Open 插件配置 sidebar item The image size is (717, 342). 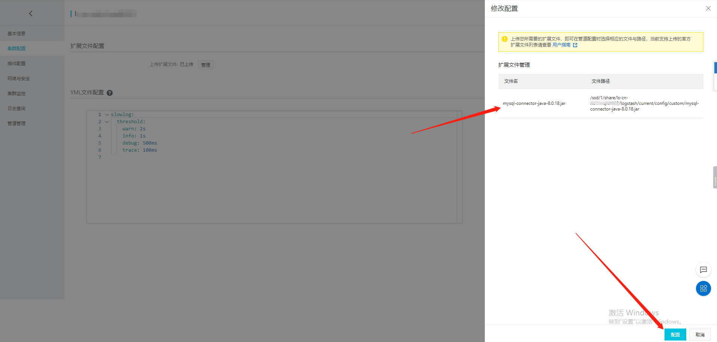tap(16, 64)
